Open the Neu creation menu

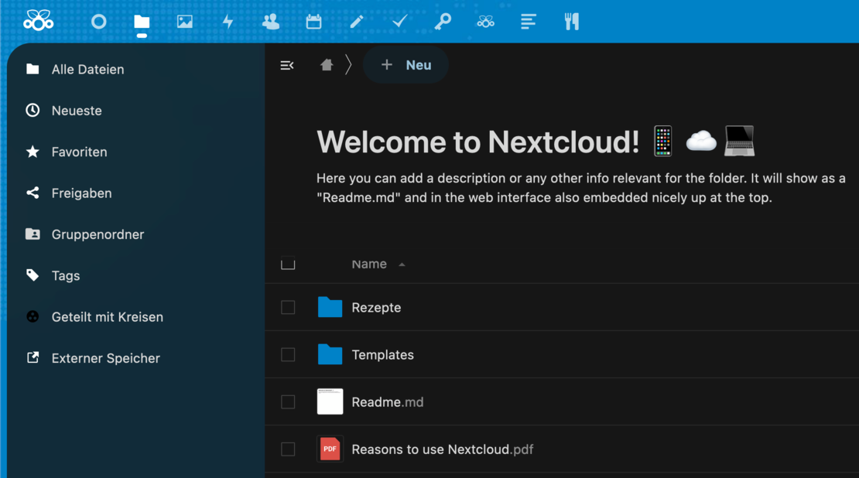pos(406,65)
